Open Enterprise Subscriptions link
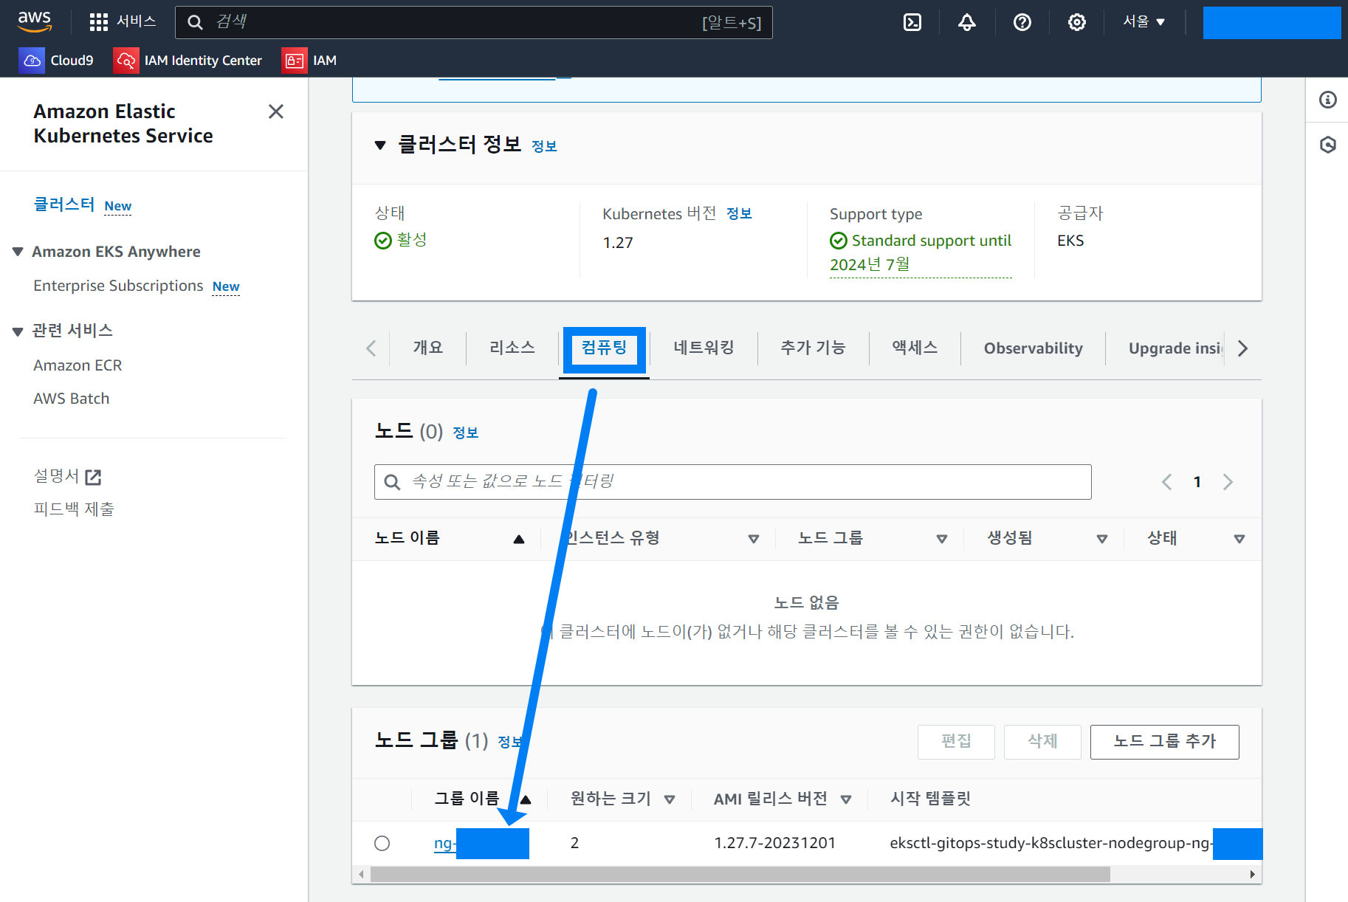1348x902 pixels. click(118, 286)
